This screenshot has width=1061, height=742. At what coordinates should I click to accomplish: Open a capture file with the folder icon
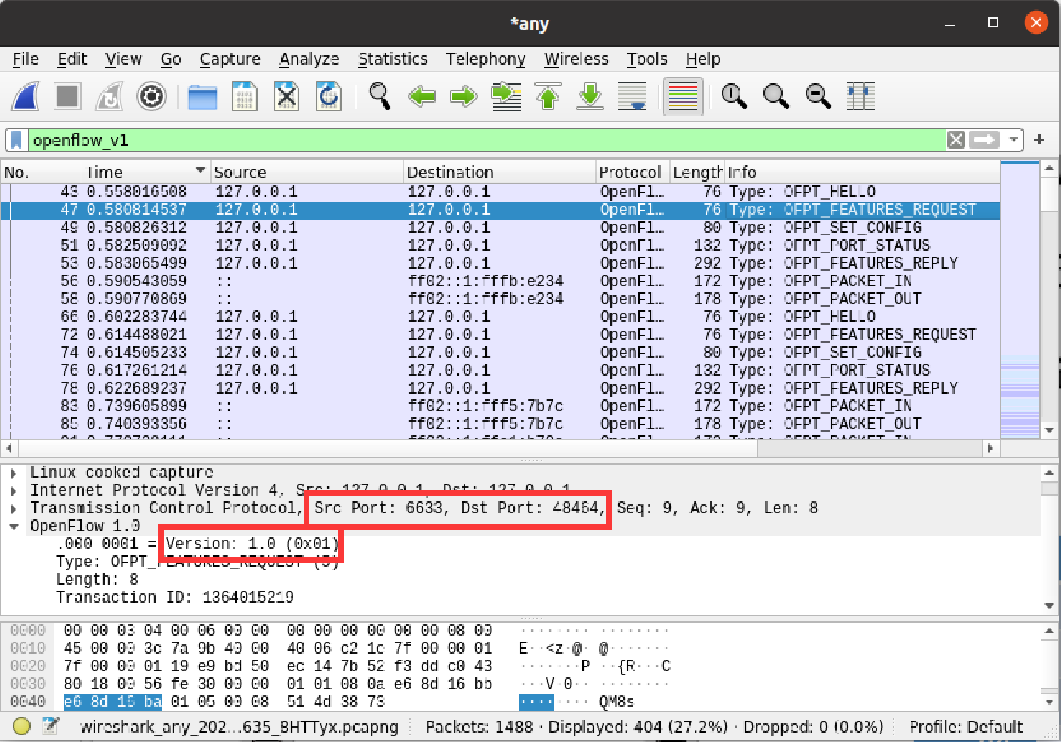click(x=202, y=96)
